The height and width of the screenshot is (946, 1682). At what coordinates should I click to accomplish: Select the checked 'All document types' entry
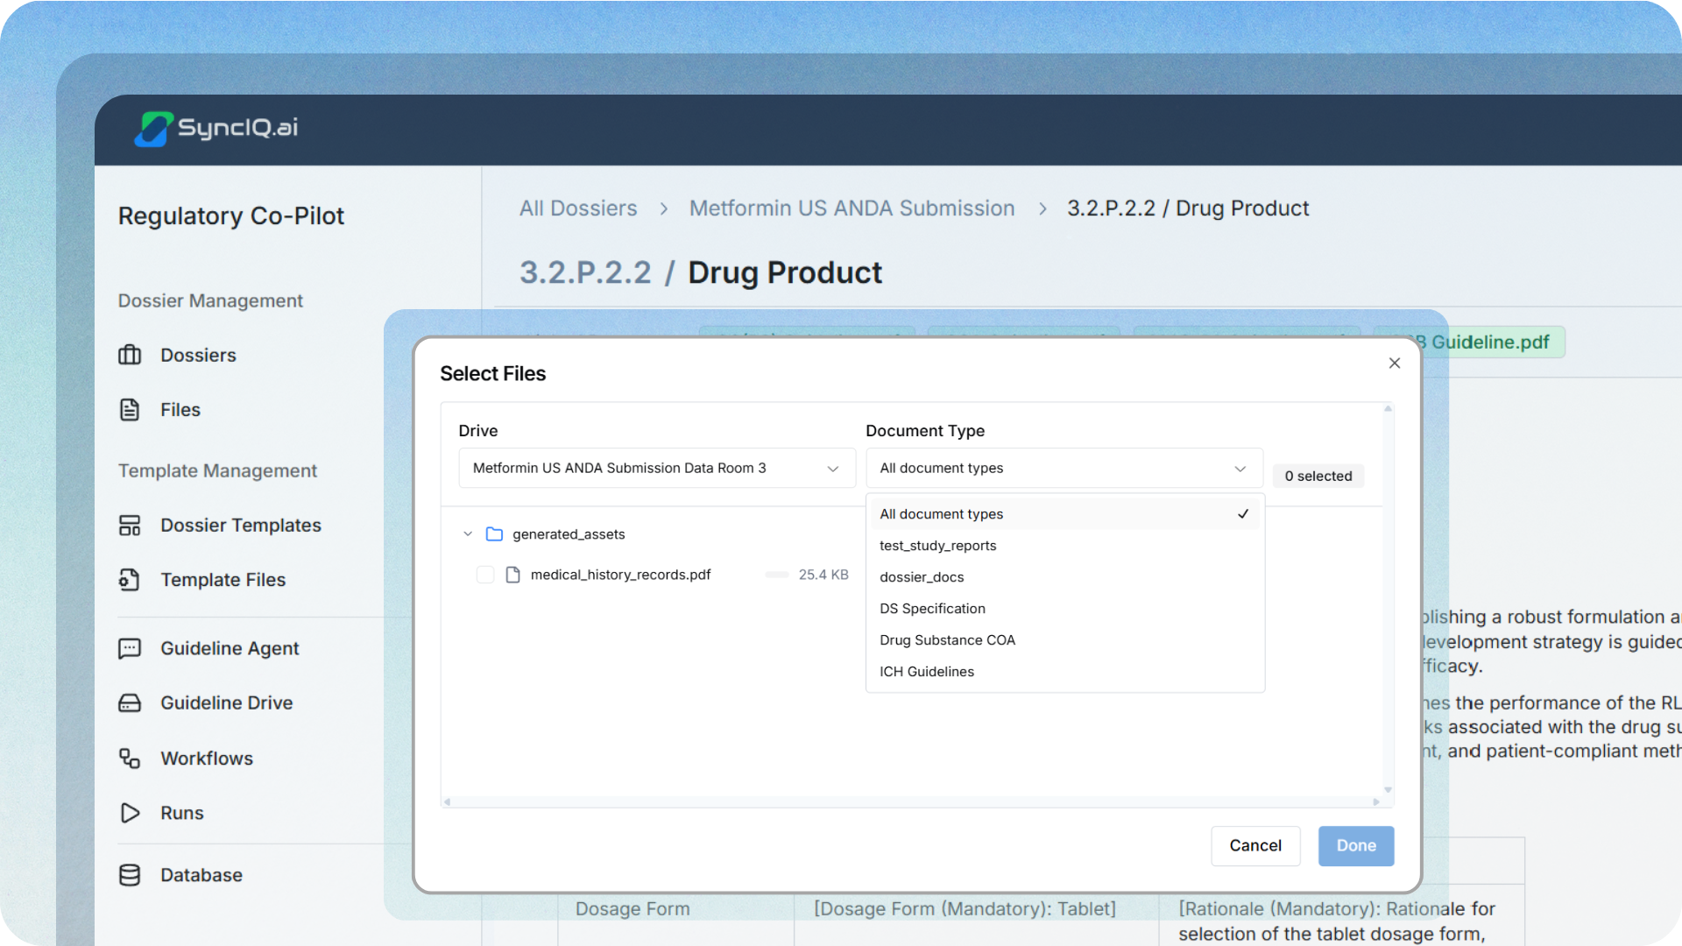click(x=942, y=514)
